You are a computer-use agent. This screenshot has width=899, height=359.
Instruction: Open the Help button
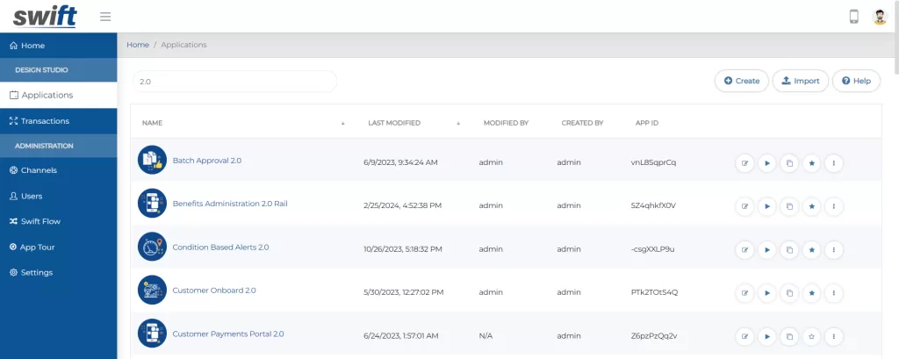point(856,81)
